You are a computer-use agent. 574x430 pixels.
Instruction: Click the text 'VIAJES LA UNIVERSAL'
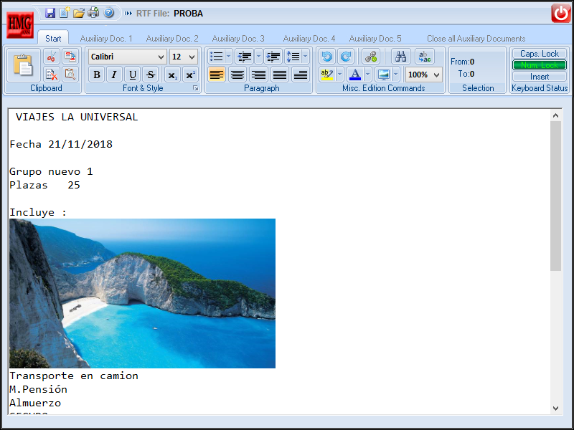(x=77, y=117)
